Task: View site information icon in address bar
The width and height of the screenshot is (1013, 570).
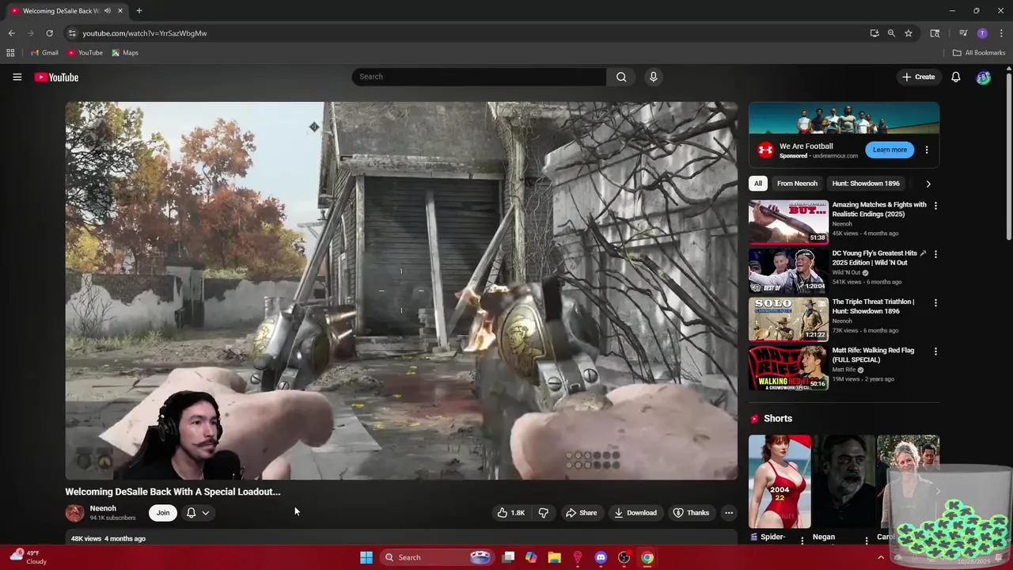Action: tap(72, 33)
